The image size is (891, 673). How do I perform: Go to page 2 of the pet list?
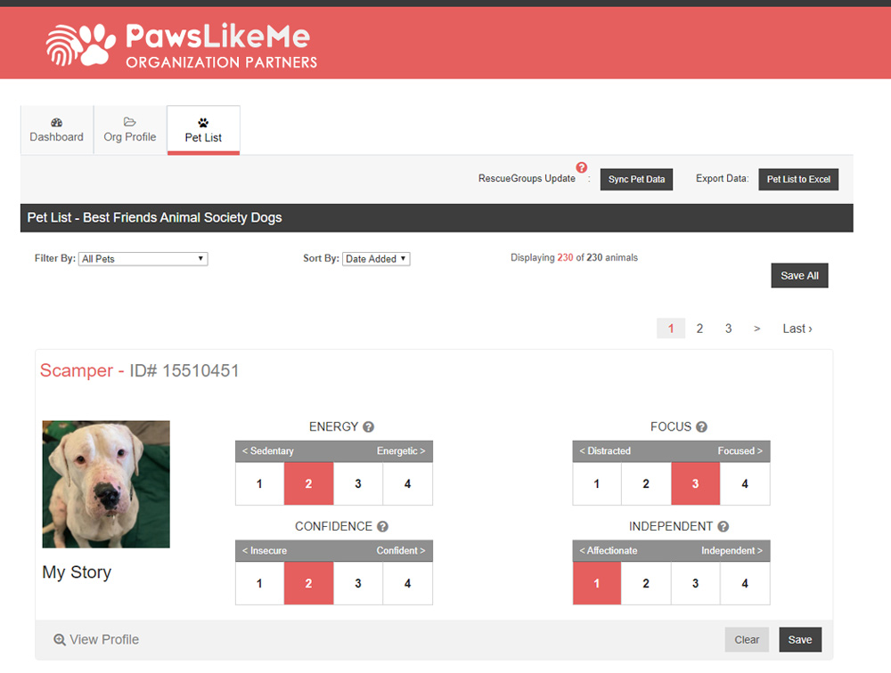[699, 328]
